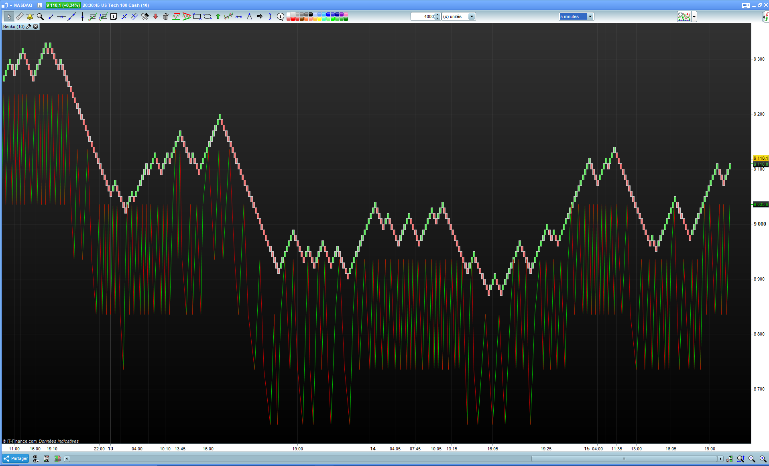769x466 pixels.
Task: Draw a rectangle with the rectangle tool
Action: [x=197, y=16]
